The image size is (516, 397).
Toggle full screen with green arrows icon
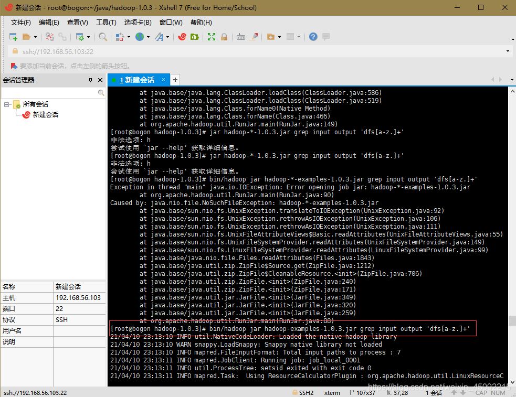coord(211,37)
